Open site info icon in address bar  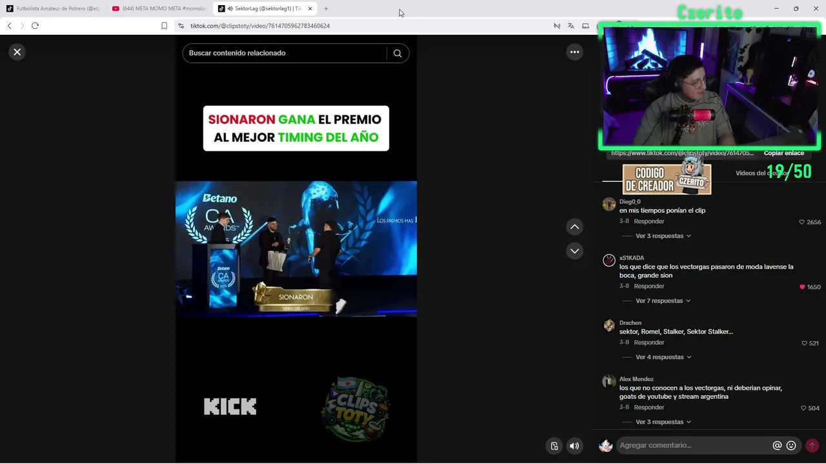181,26
